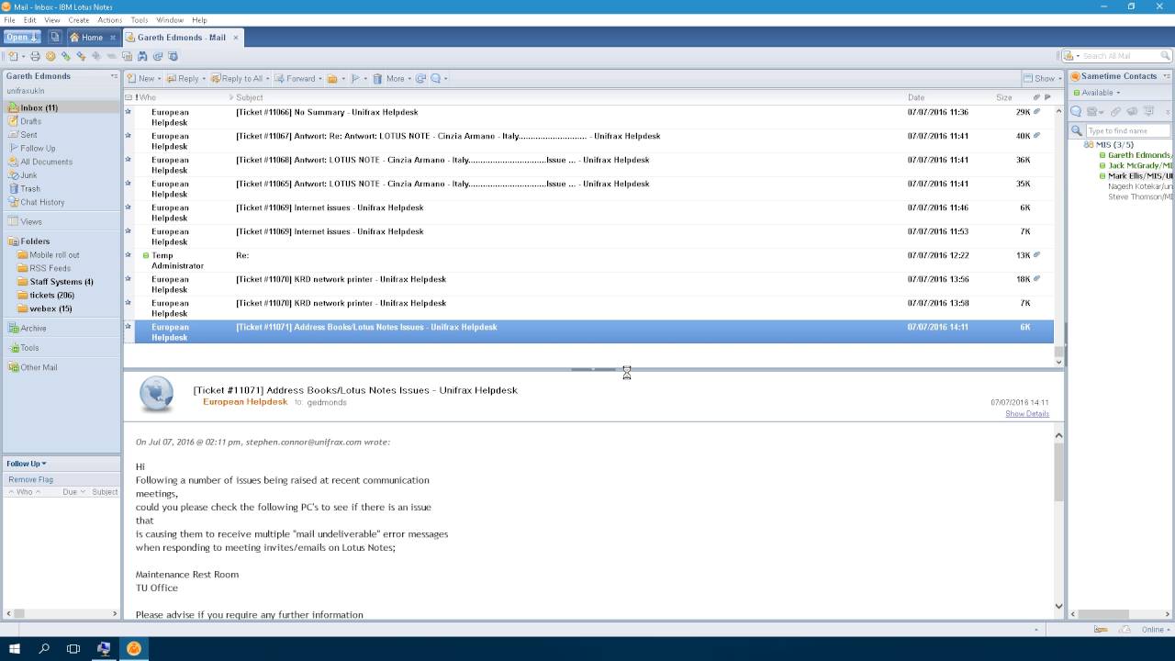Open the File menu

[x=9, y=19]
